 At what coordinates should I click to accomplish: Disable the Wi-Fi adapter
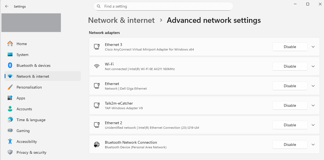pos(290,66)
